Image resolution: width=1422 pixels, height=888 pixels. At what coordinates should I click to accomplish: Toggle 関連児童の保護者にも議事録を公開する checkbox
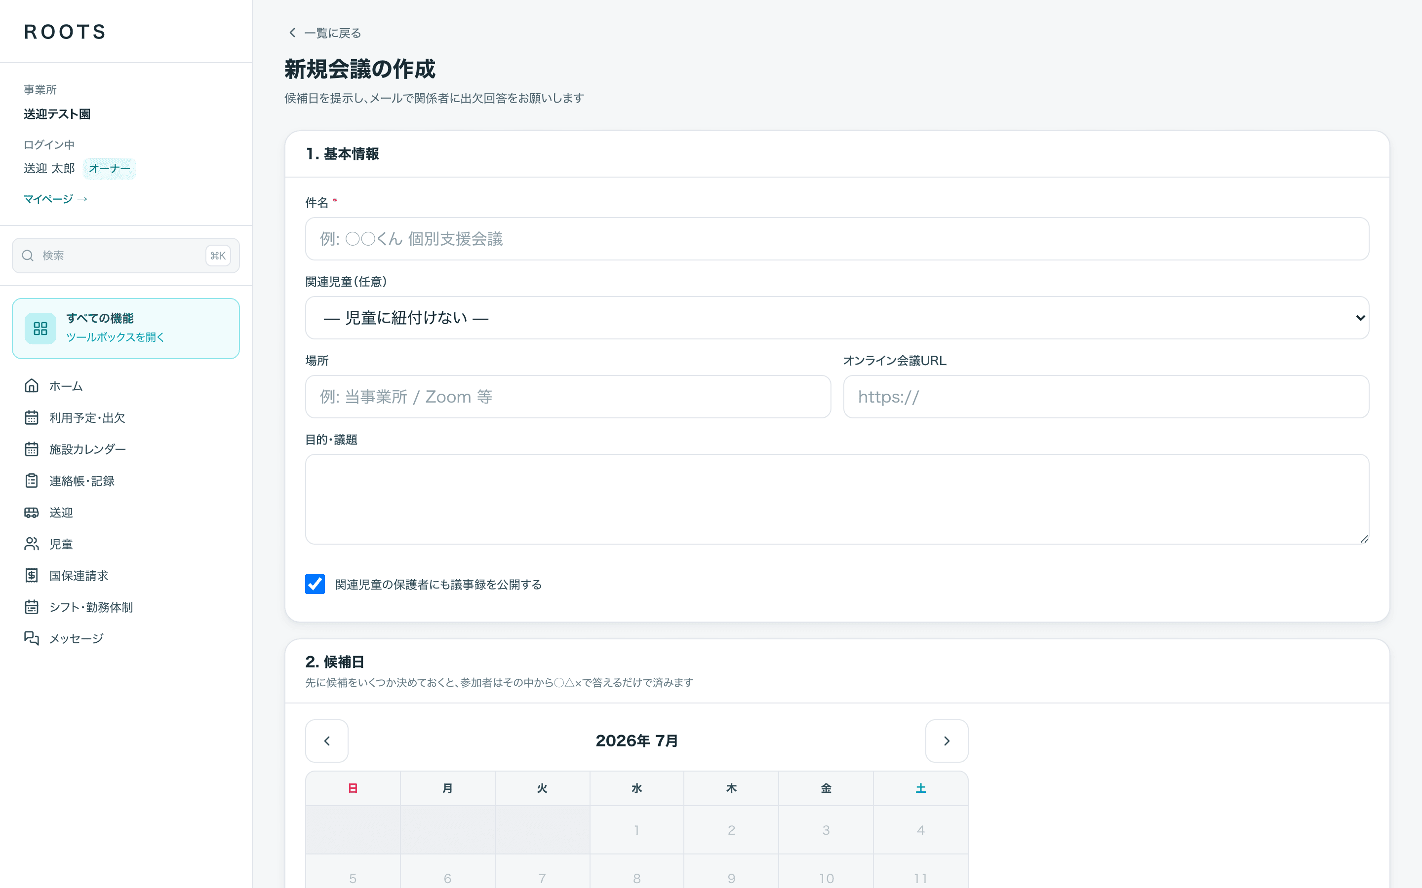point(315,584)
